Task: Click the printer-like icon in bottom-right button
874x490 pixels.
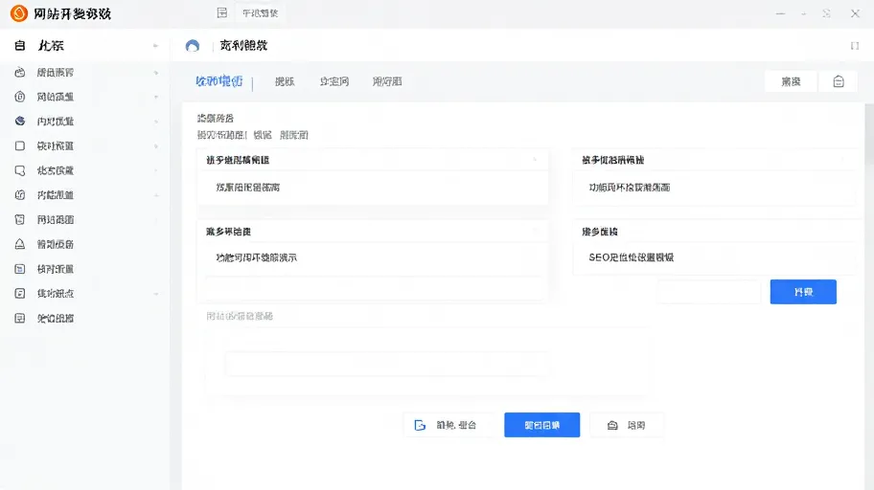Action: tap(612, 426)
